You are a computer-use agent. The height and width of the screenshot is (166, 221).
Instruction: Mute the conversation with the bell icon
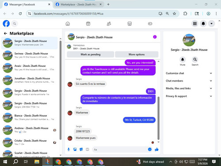pos(183,59)
